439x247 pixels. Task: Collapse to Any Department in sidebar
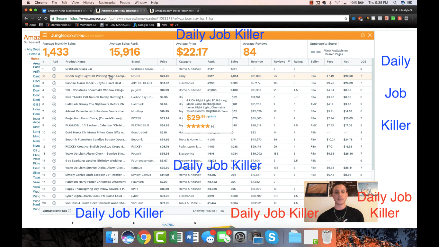33,49
